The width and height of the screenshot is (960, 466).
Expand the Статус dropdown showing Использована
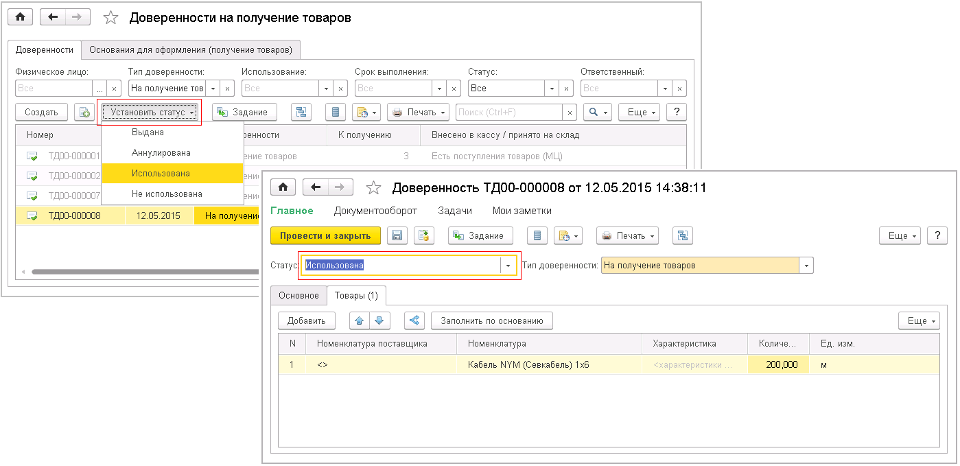[x=508, y=266]
